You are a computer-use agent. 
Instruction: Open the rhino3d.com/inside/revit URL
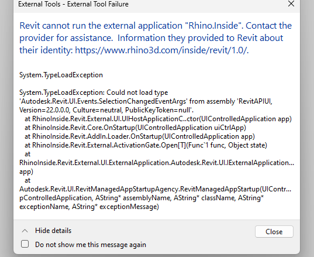pyautogui.click(x=161, y=50)
